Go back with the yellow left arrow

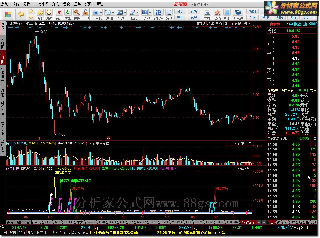pyautogui.click(x=21, y=14)
